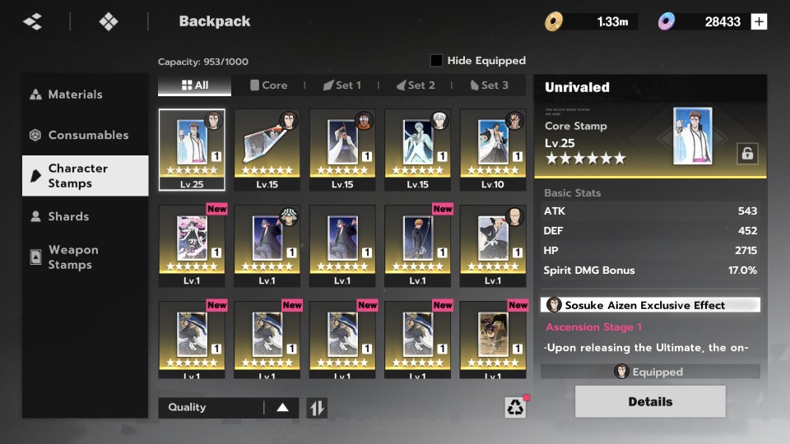Enable the Hide Equipped checkbox
The width and height of the screenshot is (790, 444).
(x=436, y=60)
